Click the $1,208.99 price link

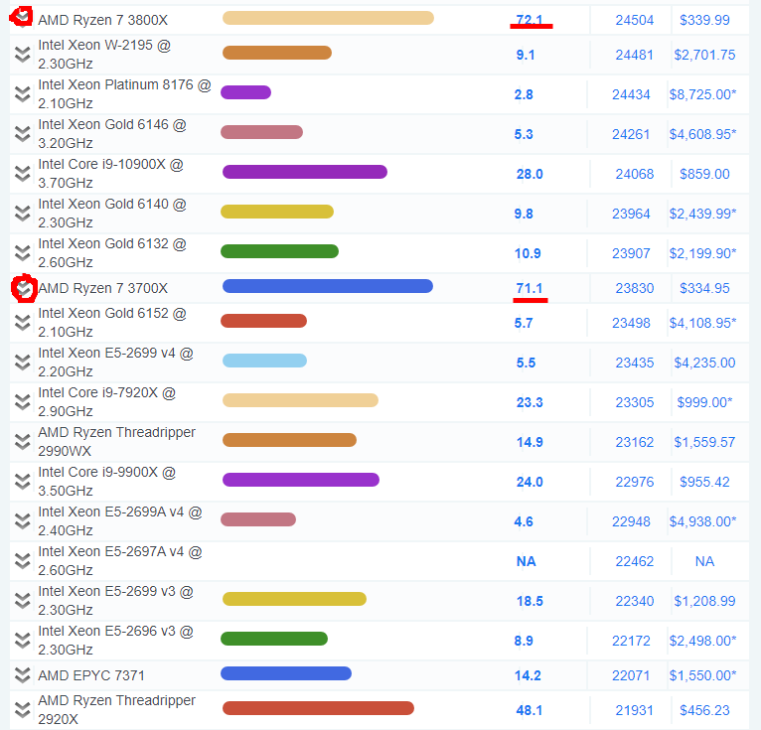tap(704, 601)
